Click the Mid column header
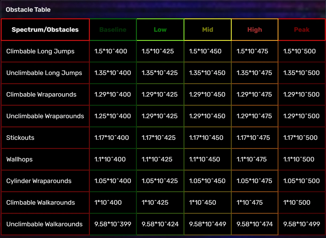 tap(208, 30)
